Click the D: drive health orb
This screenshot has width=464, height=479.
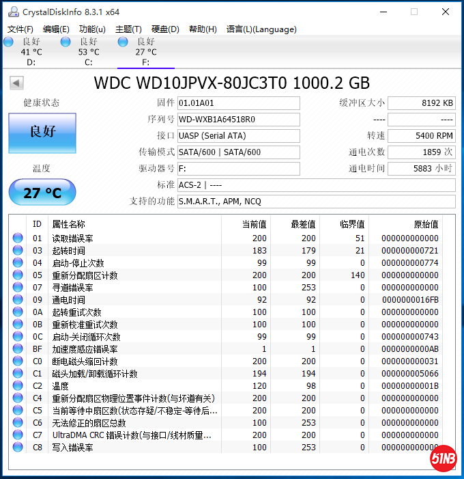tap(8, 42)
